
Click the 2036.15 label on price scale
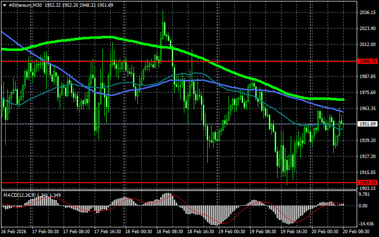(x=366, y=13)
